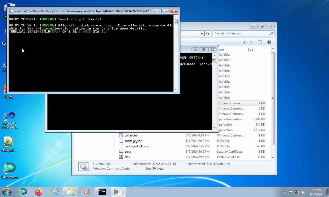Click the search magnifier in Explorer

tap(271, 33)
